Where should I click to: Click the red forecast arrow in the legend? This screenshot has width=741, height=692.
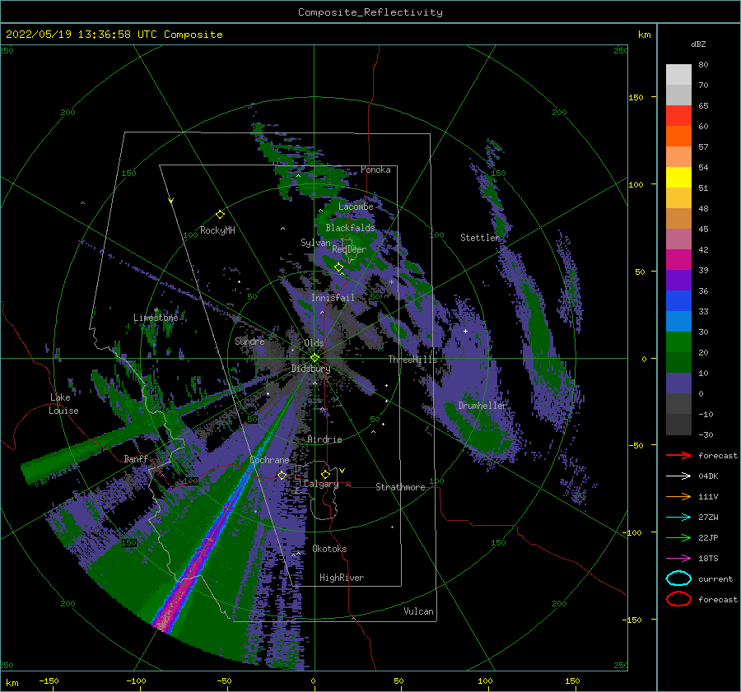(678, 455)
